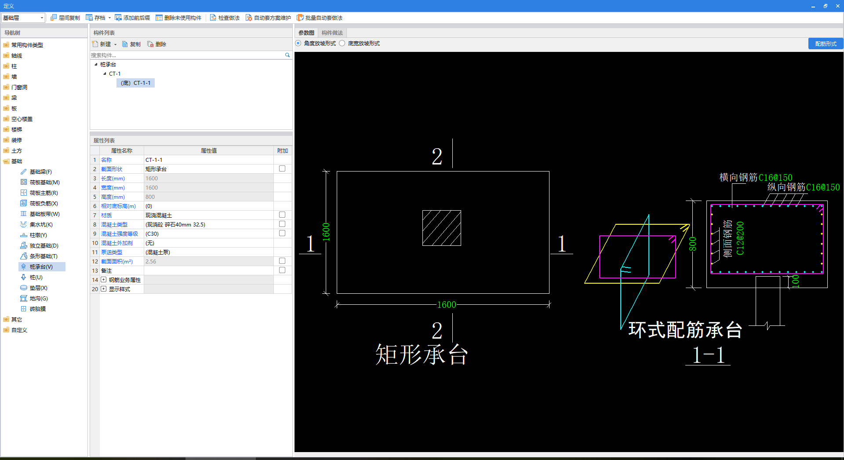Select 独立基础(D) in navigation tree
The width and height of the screenshot is (844, 460).
click(x=44, y=246)
